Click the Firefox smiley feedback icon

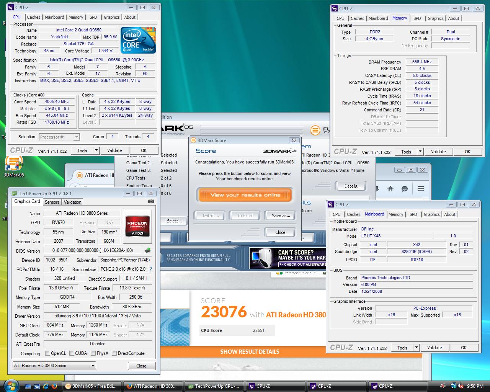click(405, 188)
